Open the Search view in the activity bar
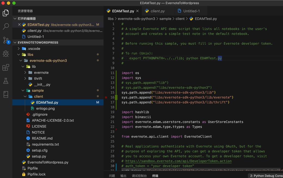The width and height of the screenshot is (283, 178). (x=6, y=26)
